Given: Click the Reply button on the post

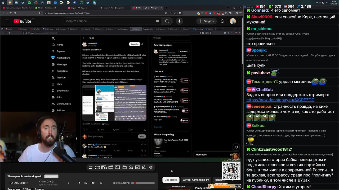Looking at the screenshot, I should tap(142, 136).
